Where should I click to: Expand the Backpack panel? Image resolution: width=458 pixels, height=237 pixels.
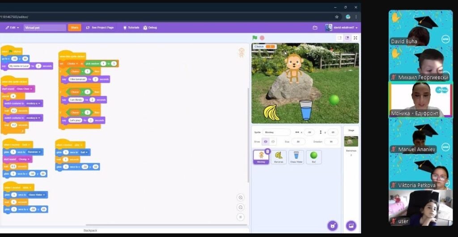tap(90, 231)
